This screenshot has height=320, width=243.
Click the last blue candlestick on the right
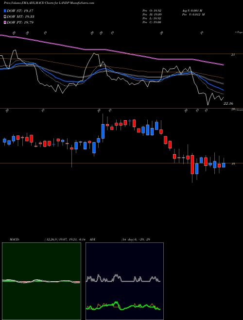(x=224, y=165)
